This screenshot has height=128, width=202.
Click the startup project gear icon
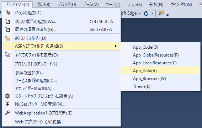click(x=7, y=96)
